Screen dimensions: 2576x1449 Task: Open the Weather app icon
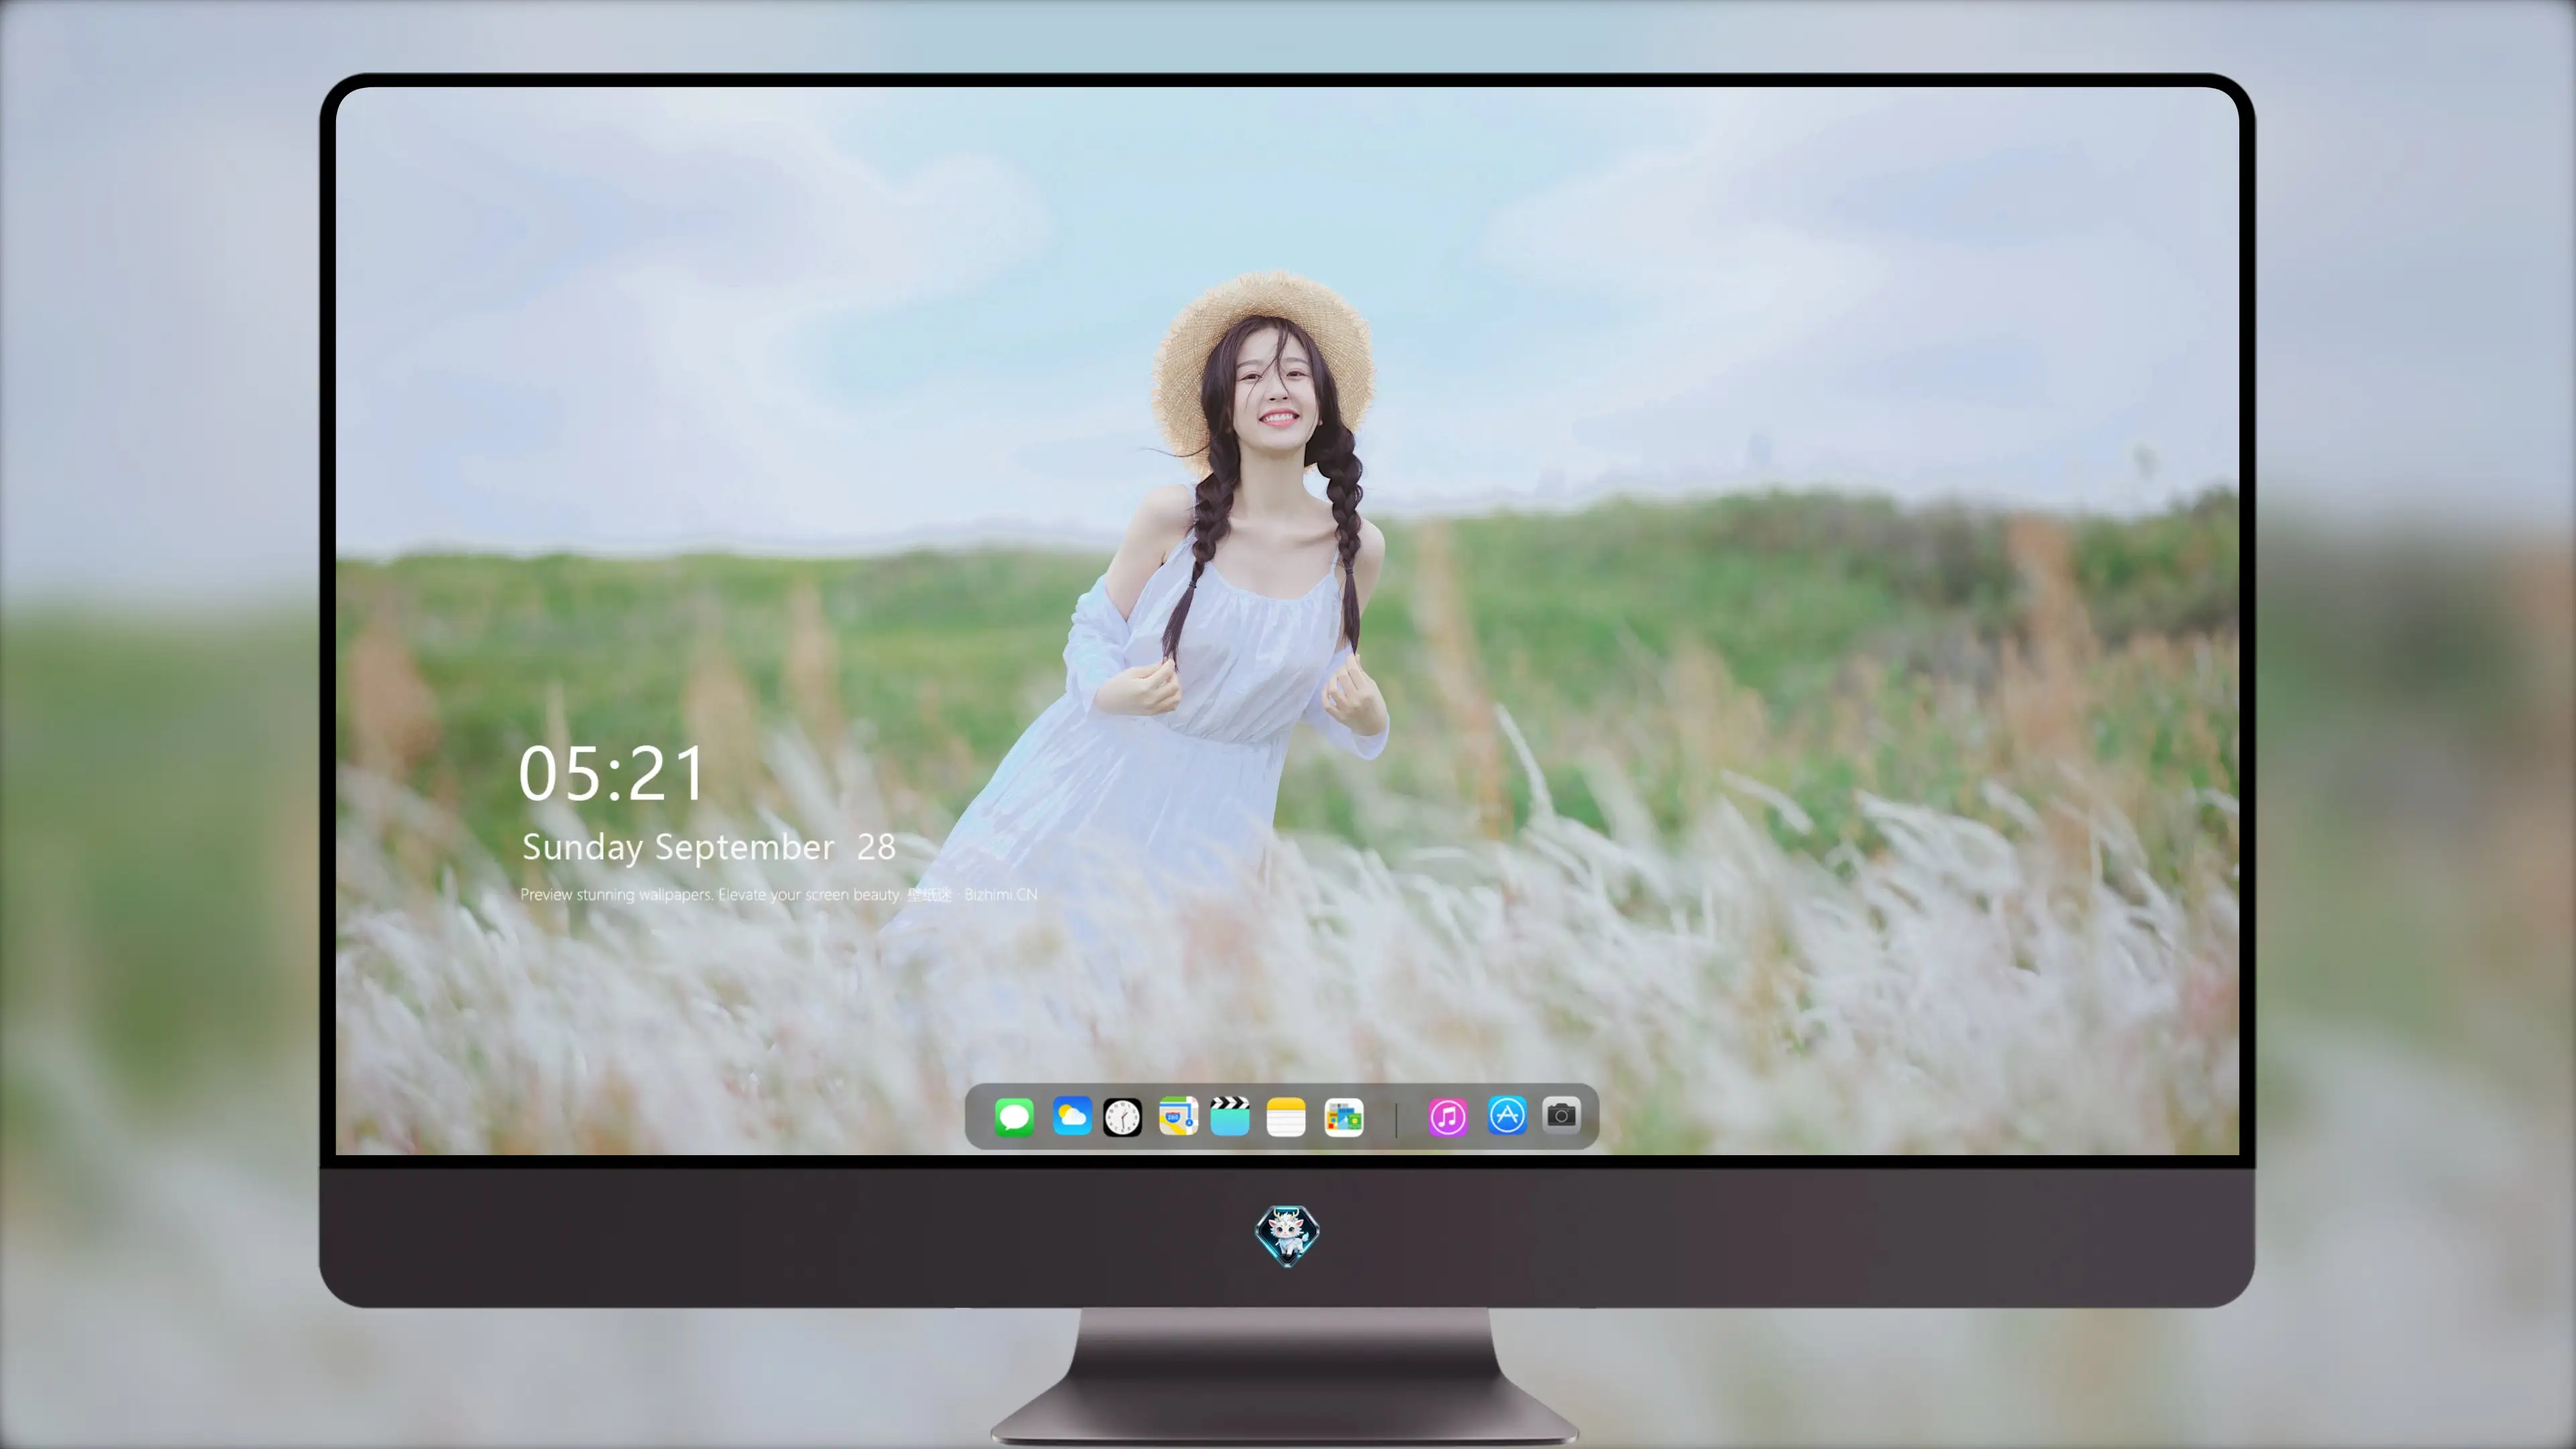(x=1071, y=1117)
